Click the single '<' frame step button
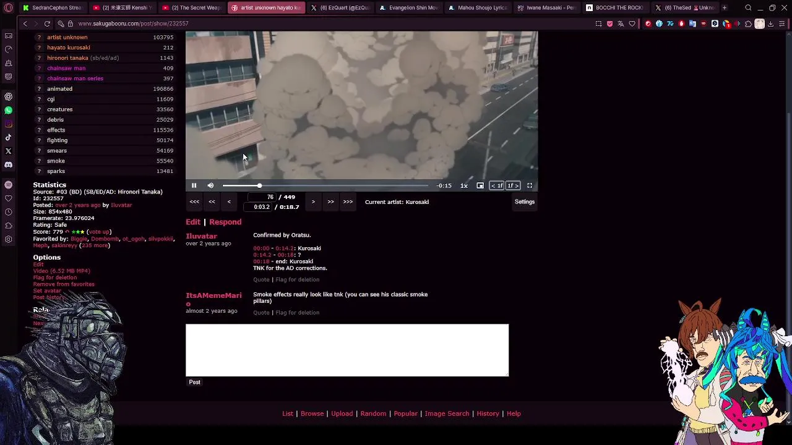 coord(229,201)
